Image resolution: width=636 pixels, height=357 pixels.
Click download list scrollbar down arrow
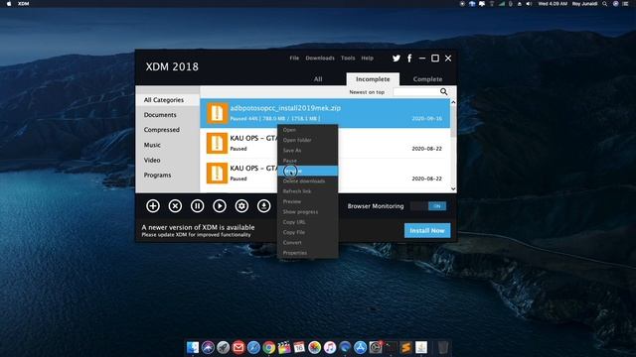453,188
